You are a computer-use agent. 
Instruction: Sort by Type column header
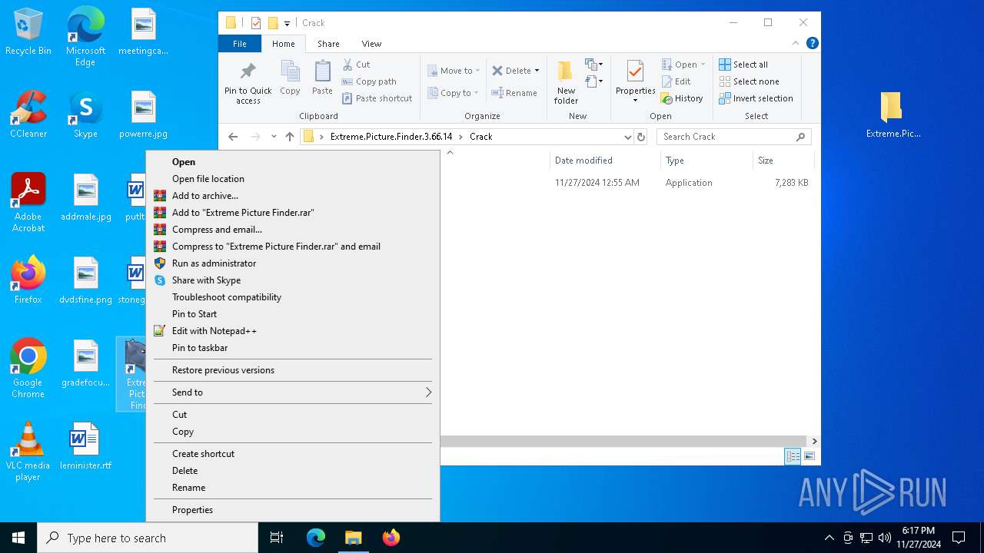coord(706,161)
